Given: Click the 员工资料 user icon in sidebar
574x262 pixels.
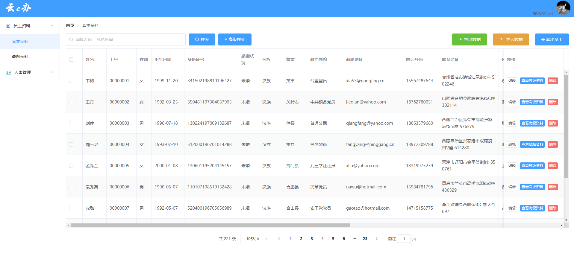Looking at the screenshot, I should tap(8, 26).
